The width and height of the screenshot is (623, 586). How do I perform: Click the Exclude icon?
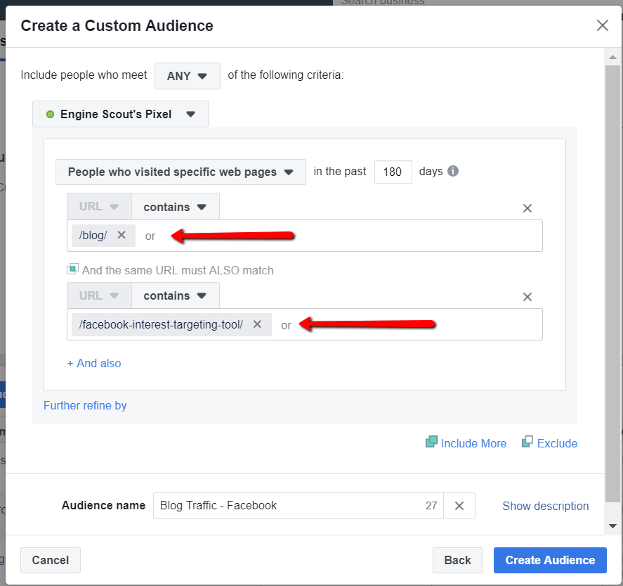527,442
